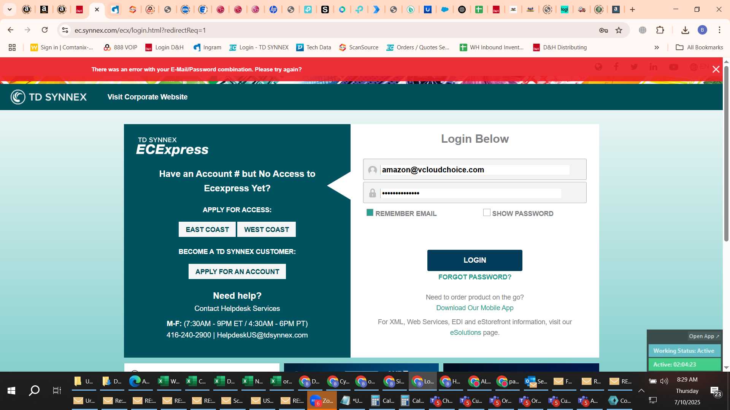
Task: Click Open App in status widget
Action: [x=704, y=336]
